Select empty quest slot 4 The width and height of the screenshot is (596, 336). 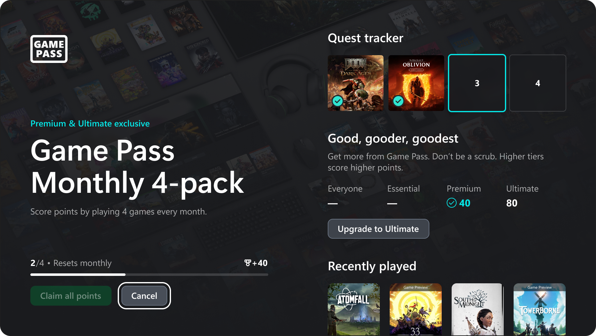tap(538, 83)
